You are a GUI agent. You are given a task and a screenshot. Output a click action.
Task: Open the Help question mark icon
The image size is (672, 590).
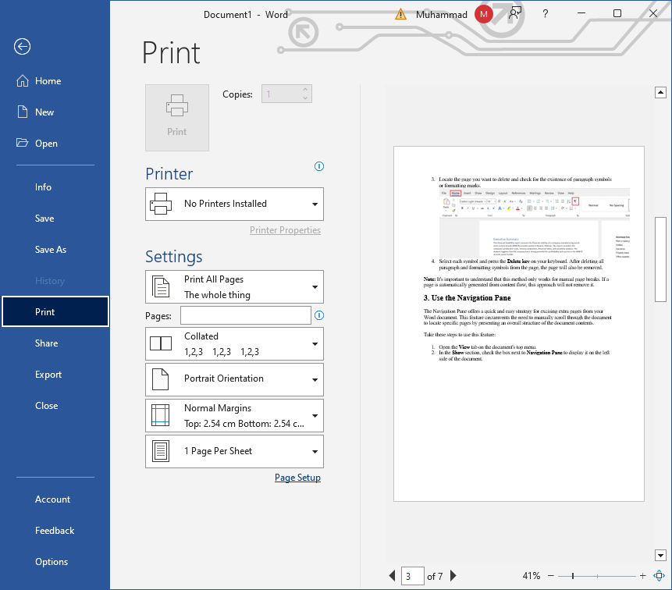pos(546,14)
